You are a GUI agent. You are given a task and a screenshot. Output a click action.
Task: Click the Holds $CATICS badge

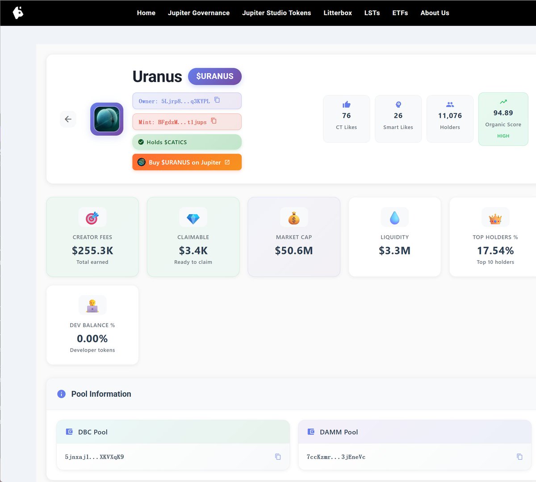[187, 142]
